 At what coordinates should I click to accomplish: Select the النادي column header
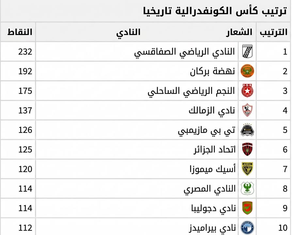coord(128,32)
